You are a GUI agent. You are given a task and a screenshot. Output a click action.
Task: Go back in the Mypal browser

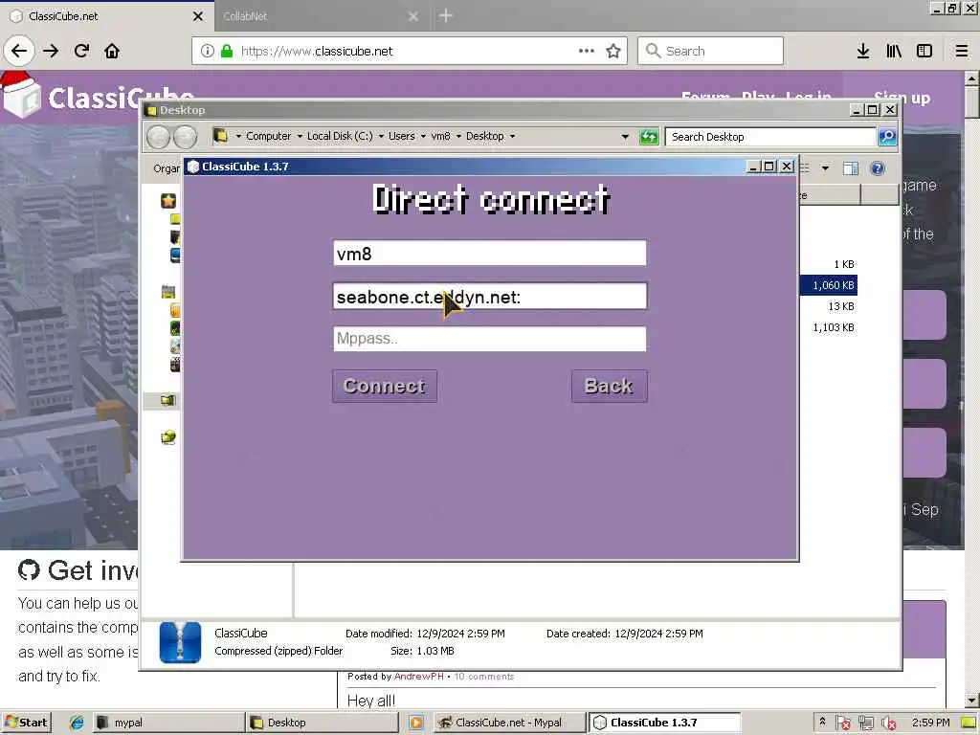click(19, 51)
